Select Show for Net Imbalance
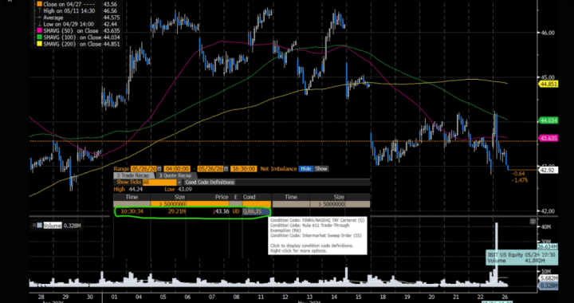The width and height of the screenshot is (574, 303). 321,169
